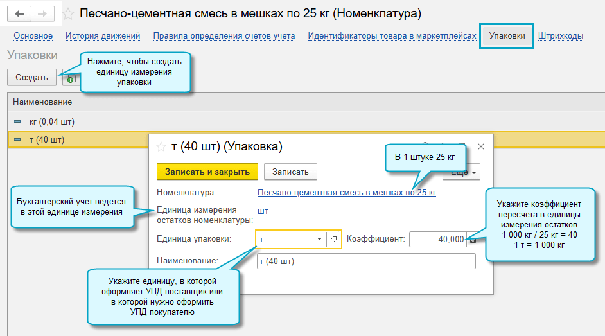This screenshot has width=605, height=336.
Task: Click the Записать button
Action: 290,172
